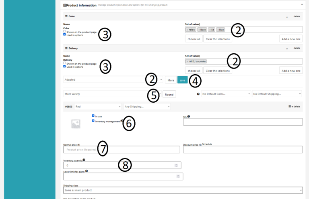Click 'Add a new one' for Color
309x199 pixels.
(x=290, y=39)
